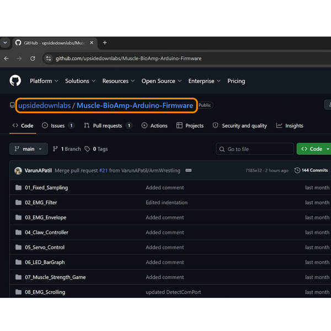
Task: Open the 04_Claw_Controller folder
Action: coord(46,232)
